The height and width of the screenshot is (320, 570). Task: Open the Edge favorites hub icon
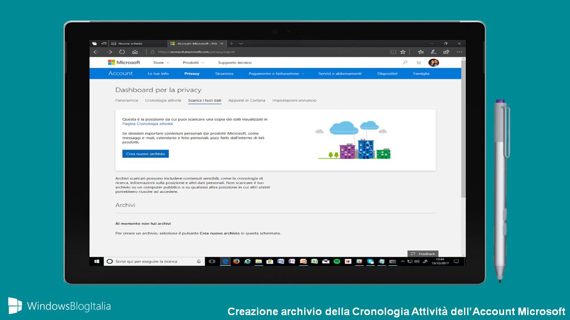420,52
